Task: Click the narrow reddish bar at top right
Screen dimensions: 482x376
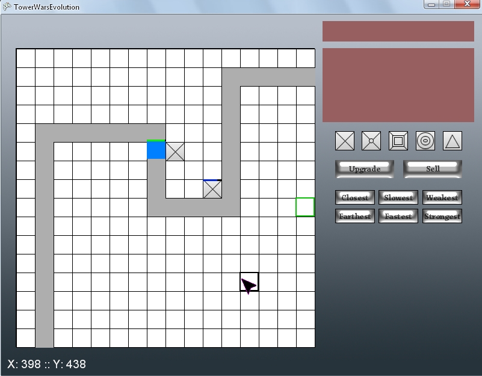Action: point(398,31)
